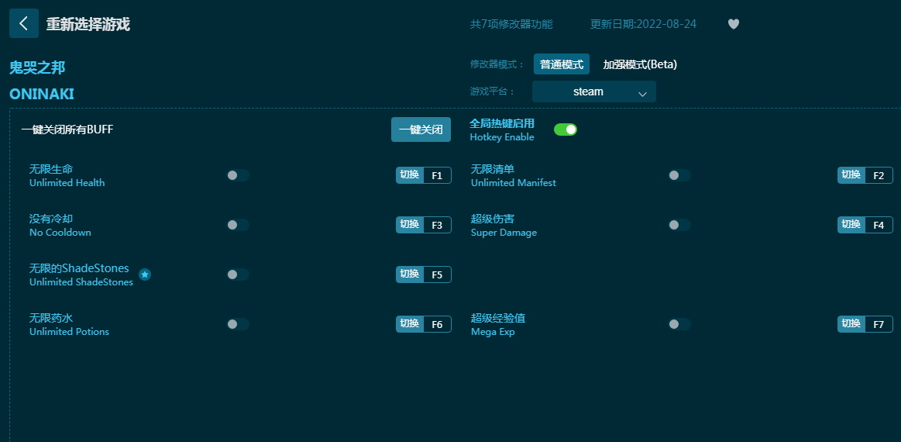Click 切换 button for F5 hotkey

[410, 274]
